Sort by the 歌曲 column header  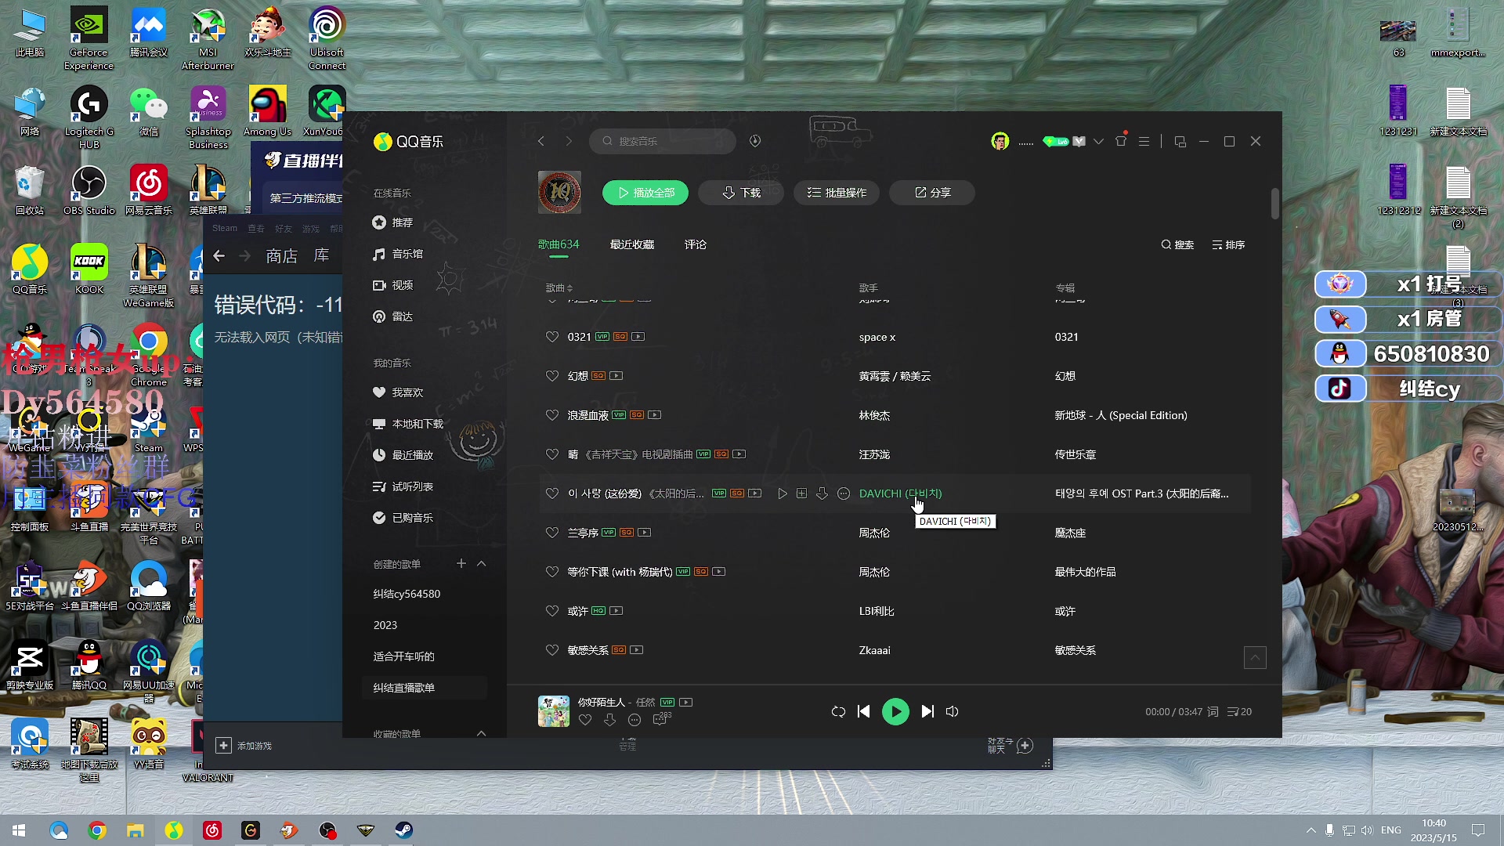[x=559, y=288]
